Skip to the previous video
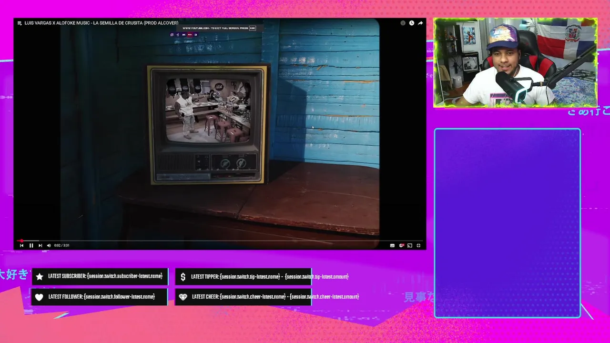 [21, 245]
